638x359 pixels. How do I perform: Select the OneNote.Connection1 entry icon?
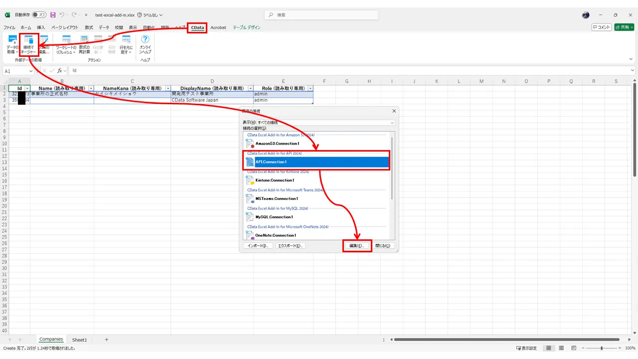(251, 235)
